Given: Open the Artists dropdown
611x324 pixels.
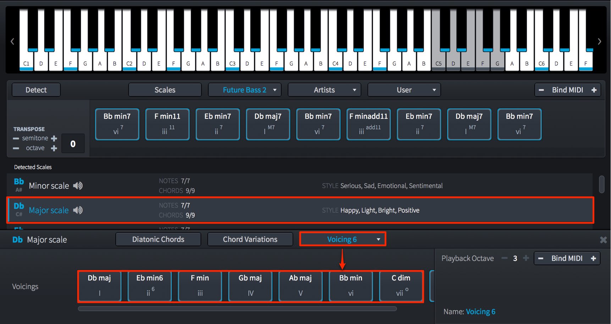Looking at the screenshot, I should [324, 90].
